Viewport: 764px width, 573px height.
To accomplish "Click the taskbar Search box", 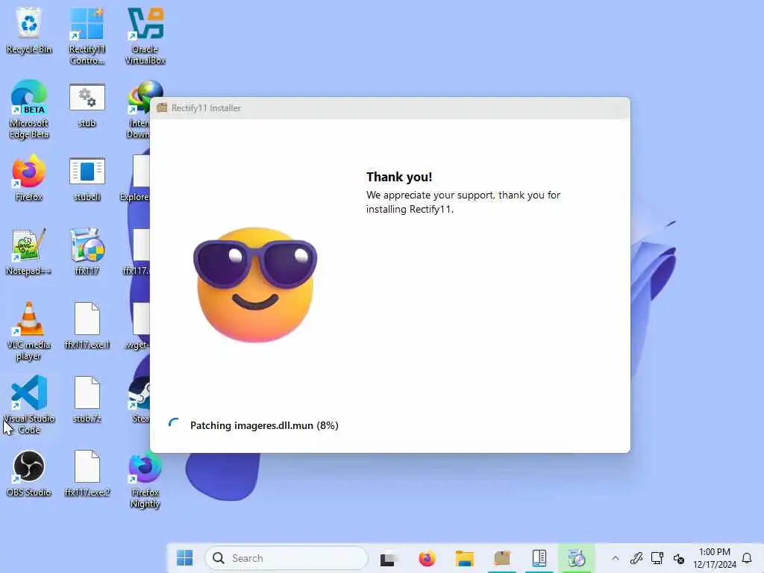I will tap(286, 558).
